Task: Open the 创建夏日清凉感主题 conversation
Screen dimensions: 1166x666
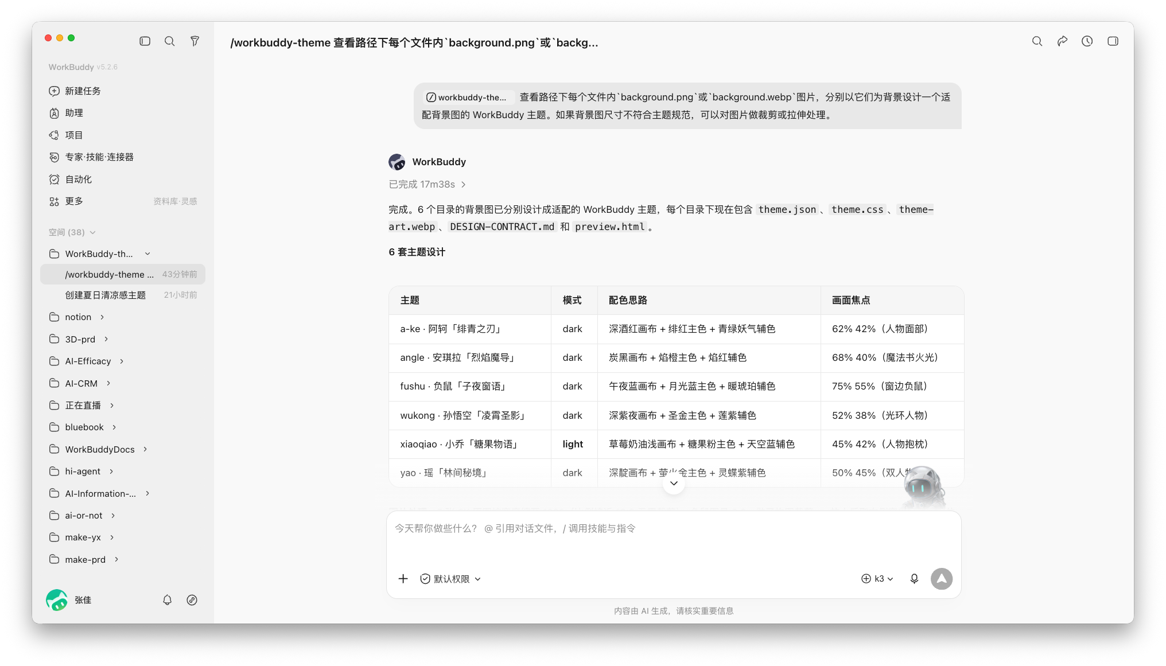Action: point(123,295)
